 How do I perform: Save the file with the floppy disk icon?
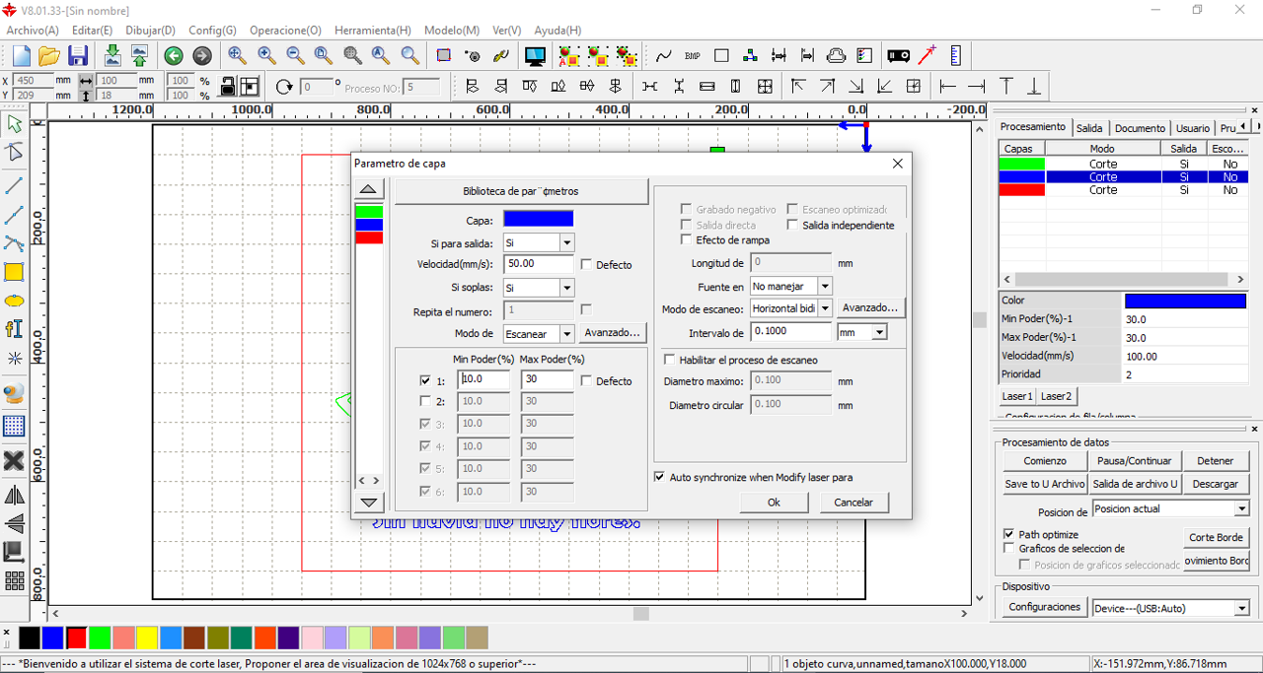pyautogui.click(x=78, y=56)
